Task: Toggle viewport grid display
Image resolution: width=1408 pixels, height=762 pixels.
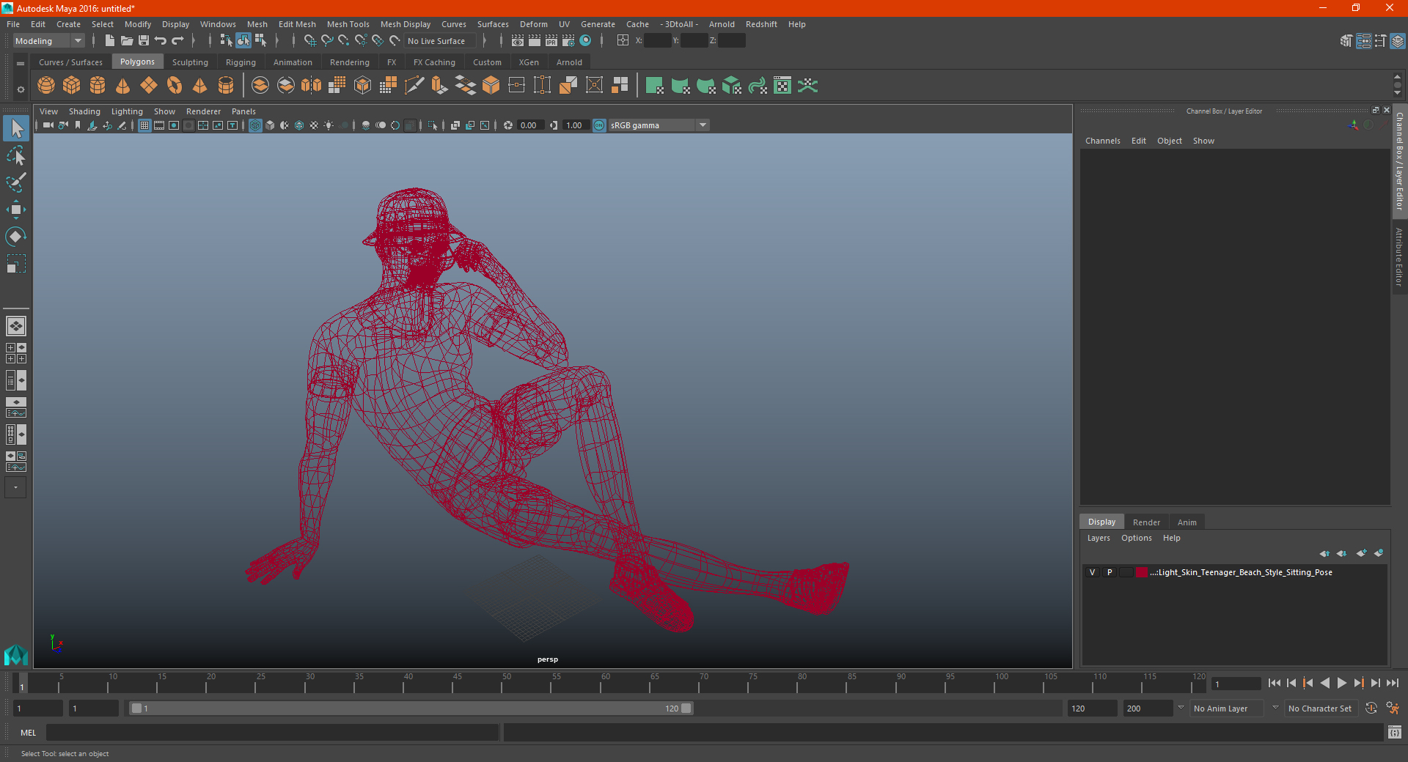Action: tap(144, 125)
